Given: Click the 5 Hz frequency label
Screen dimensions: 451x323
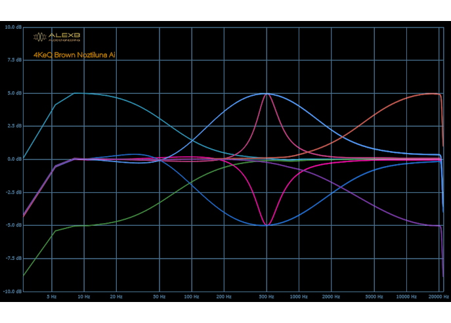Looking at the screenshot, I should coord(51,297).
